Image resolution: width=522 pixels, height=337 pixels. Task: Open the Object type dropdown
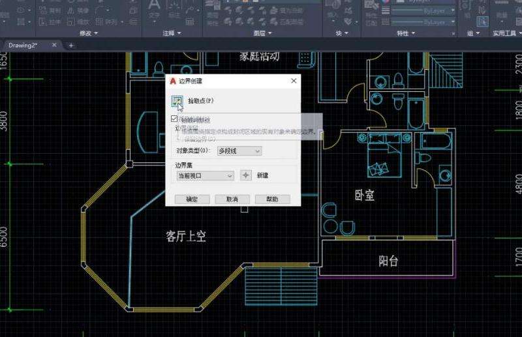point(239,151)
